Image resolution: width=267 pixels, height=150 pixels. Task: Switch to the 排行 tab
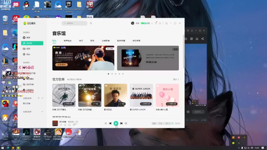pyautogui.click(x=81, y=41)
